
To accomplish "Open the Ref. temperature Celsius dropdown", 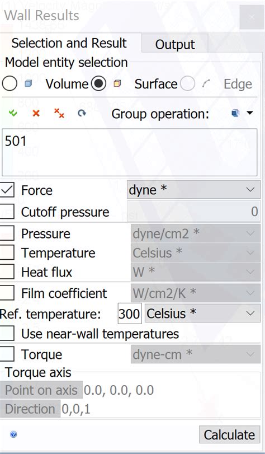I will coord(202,313).
